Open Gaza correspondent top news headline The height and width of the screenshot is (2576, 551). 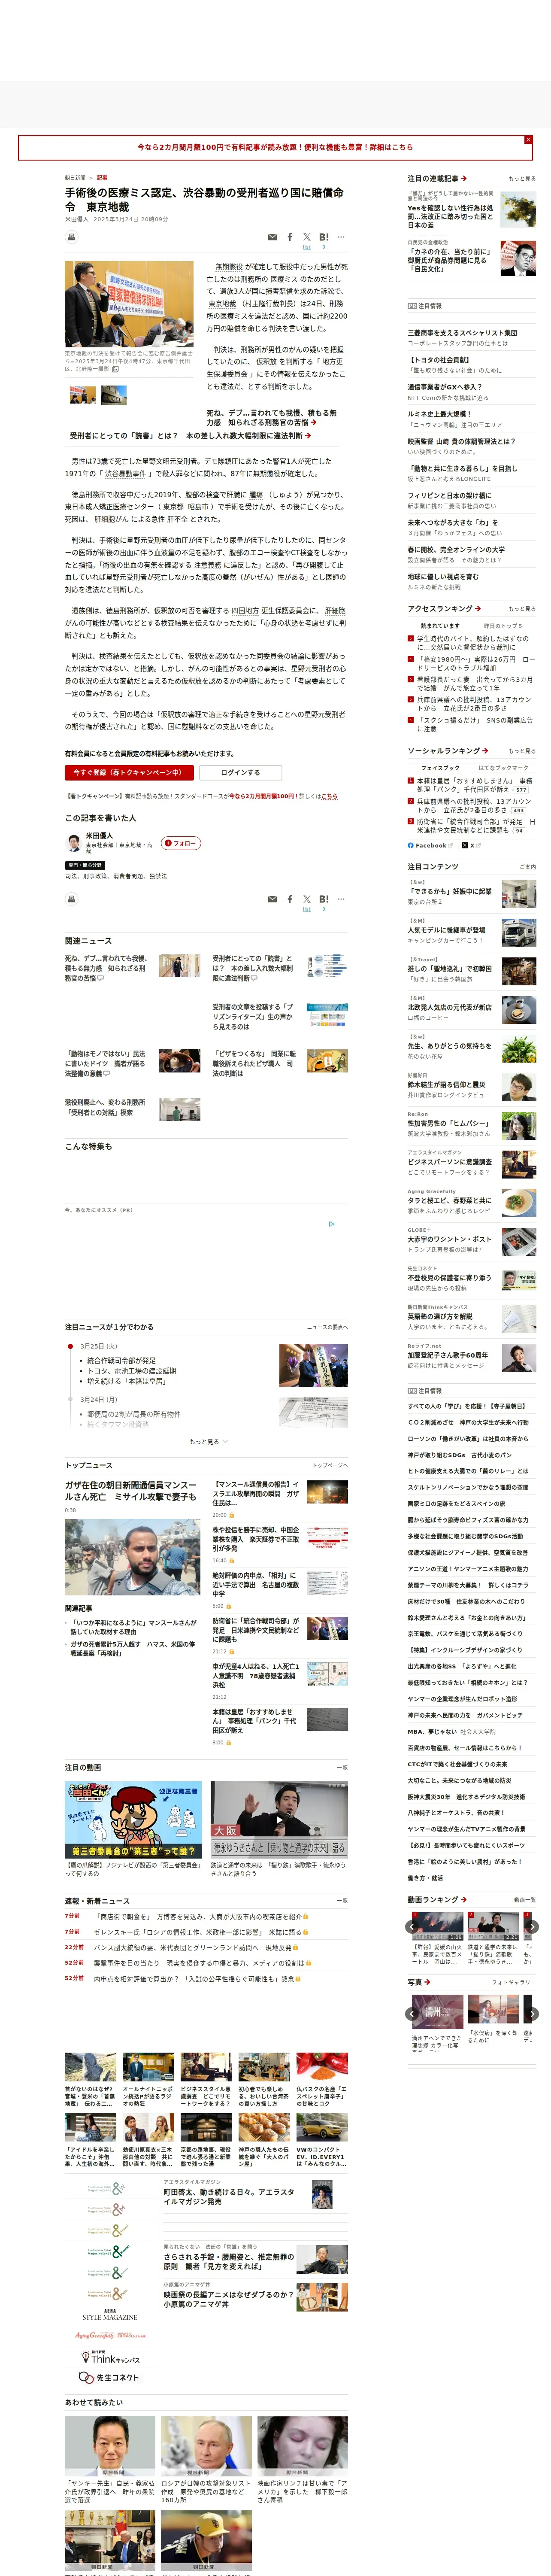coord(131,1491)
